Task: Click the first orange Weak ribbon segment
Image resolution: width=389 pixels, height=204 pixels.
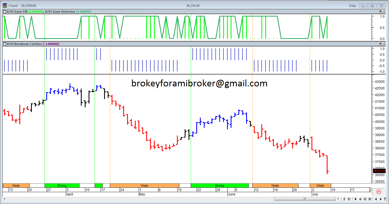Action: tap(16, 186)
